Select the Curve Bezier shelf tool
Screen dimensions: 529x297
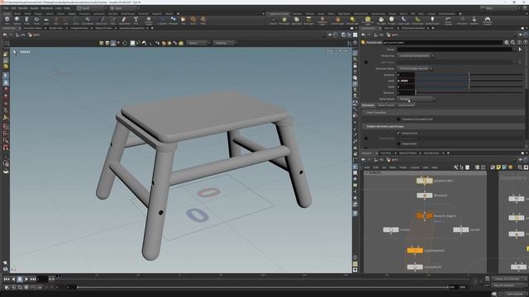pos(88,21)
